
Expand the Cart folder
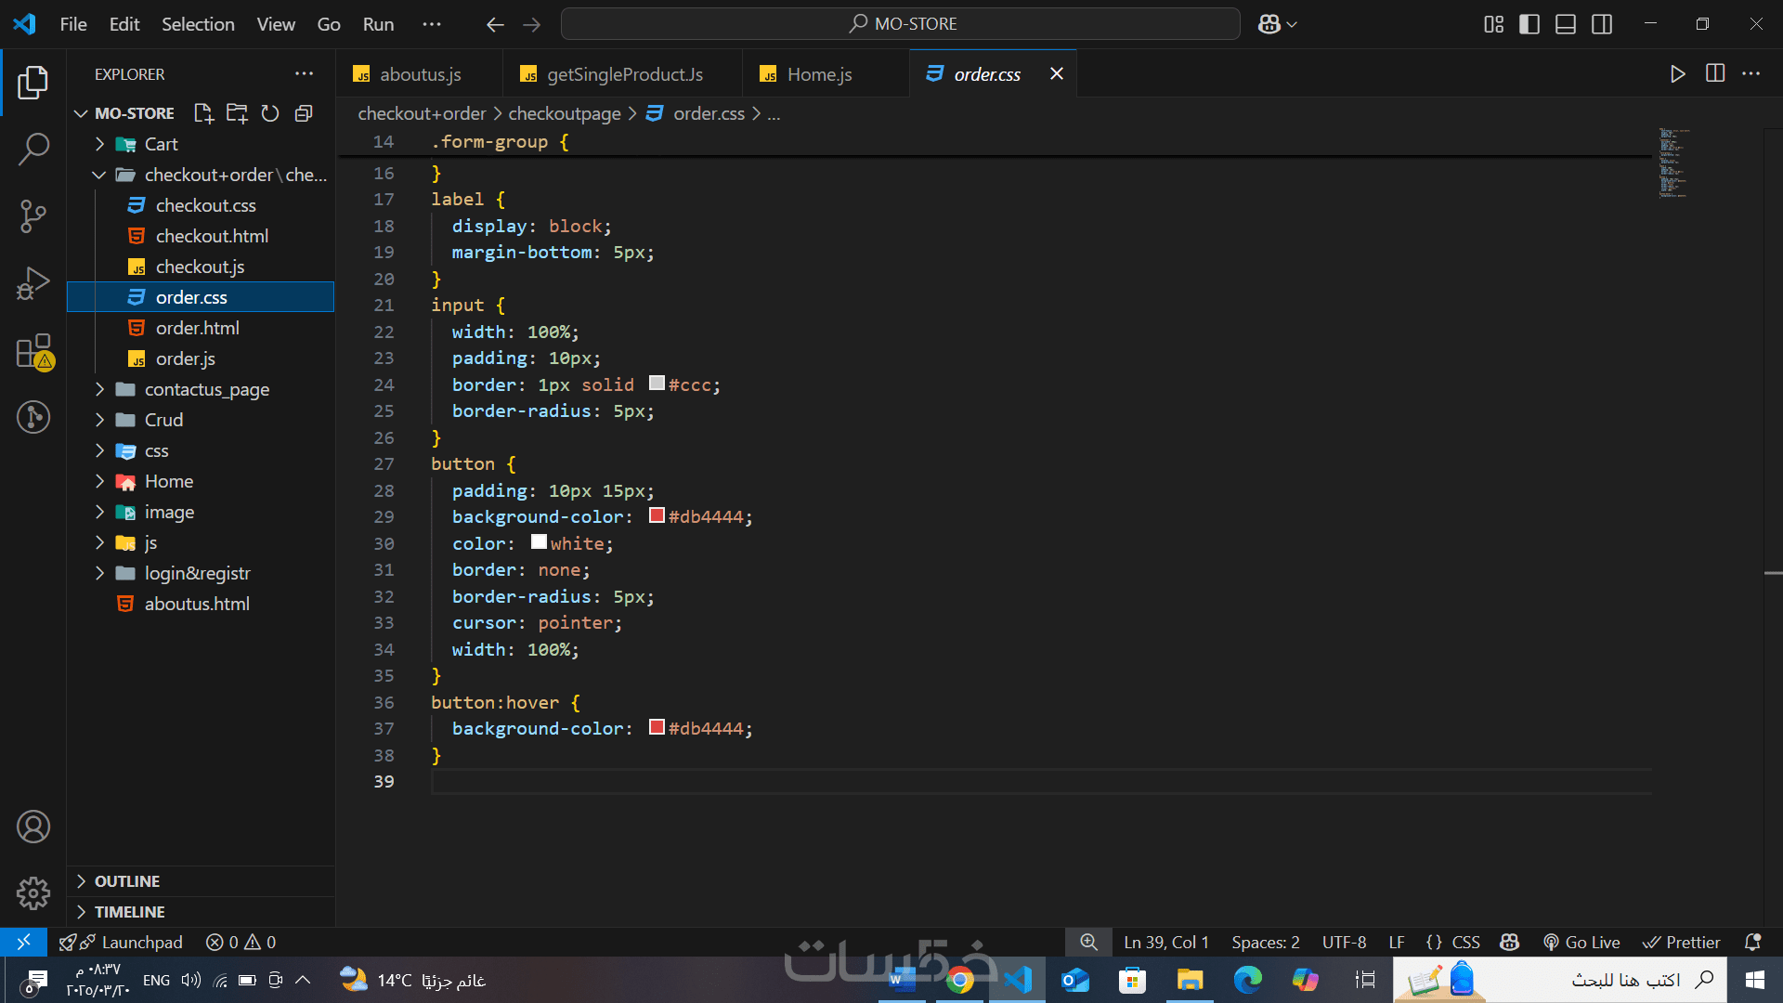tap(161, 144)
